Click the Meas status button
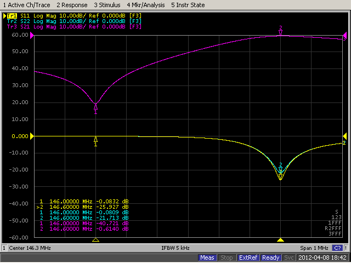The width and height of the screenshot is (351, 263). (207, 258)
